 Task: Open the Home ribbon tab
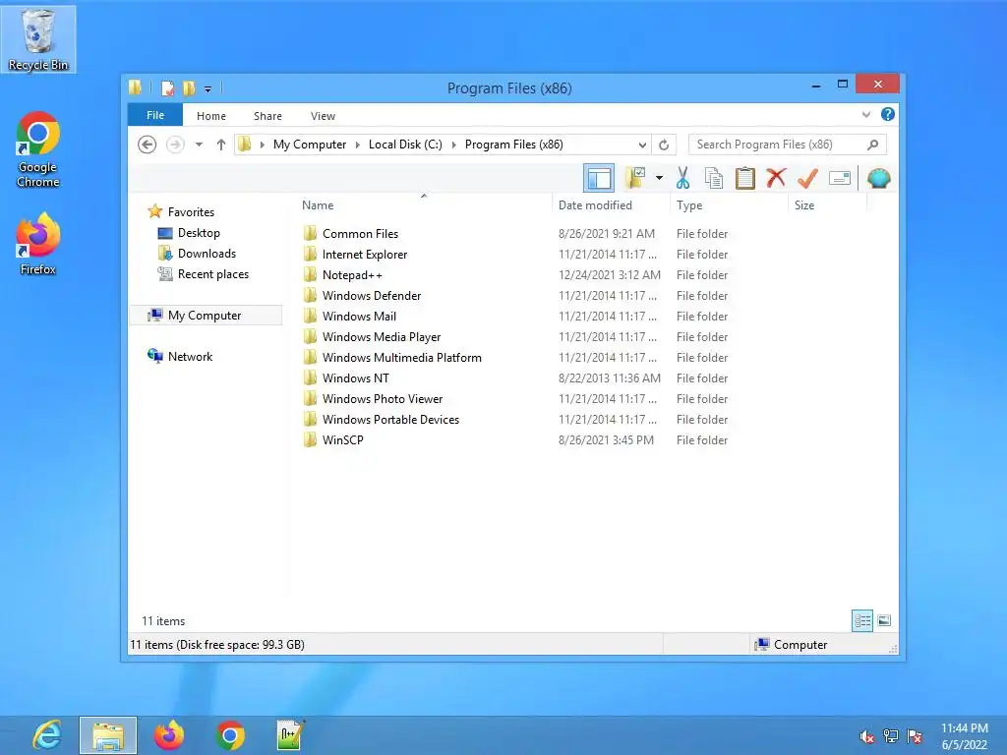[211, 116]
